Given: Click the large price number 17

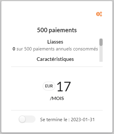Looking at the screenshot, I should point(64,87).
